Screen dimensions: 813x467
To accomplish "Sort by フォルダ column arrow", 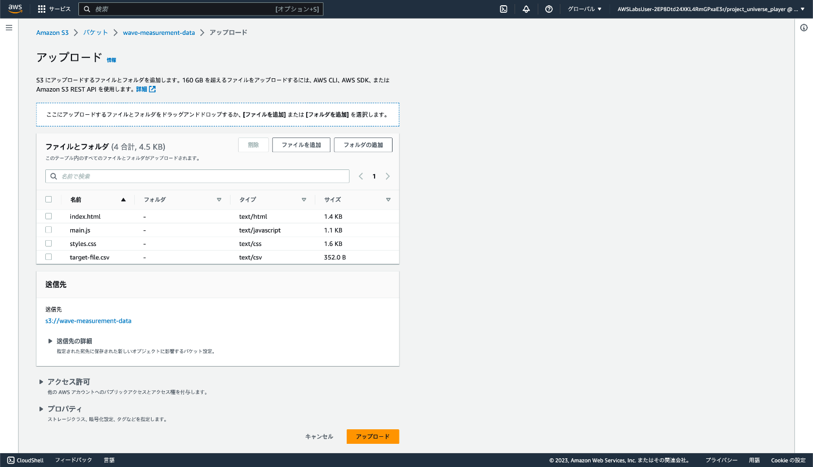I will pyautogui.click(x=219, y=200).
